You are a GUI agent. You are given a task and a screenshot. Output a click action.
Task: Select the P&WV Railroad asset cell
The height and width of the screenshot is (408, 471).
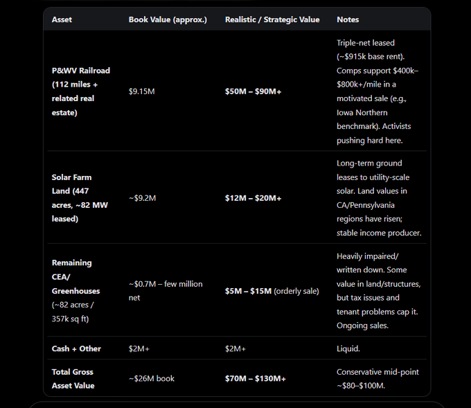point(81,91)
